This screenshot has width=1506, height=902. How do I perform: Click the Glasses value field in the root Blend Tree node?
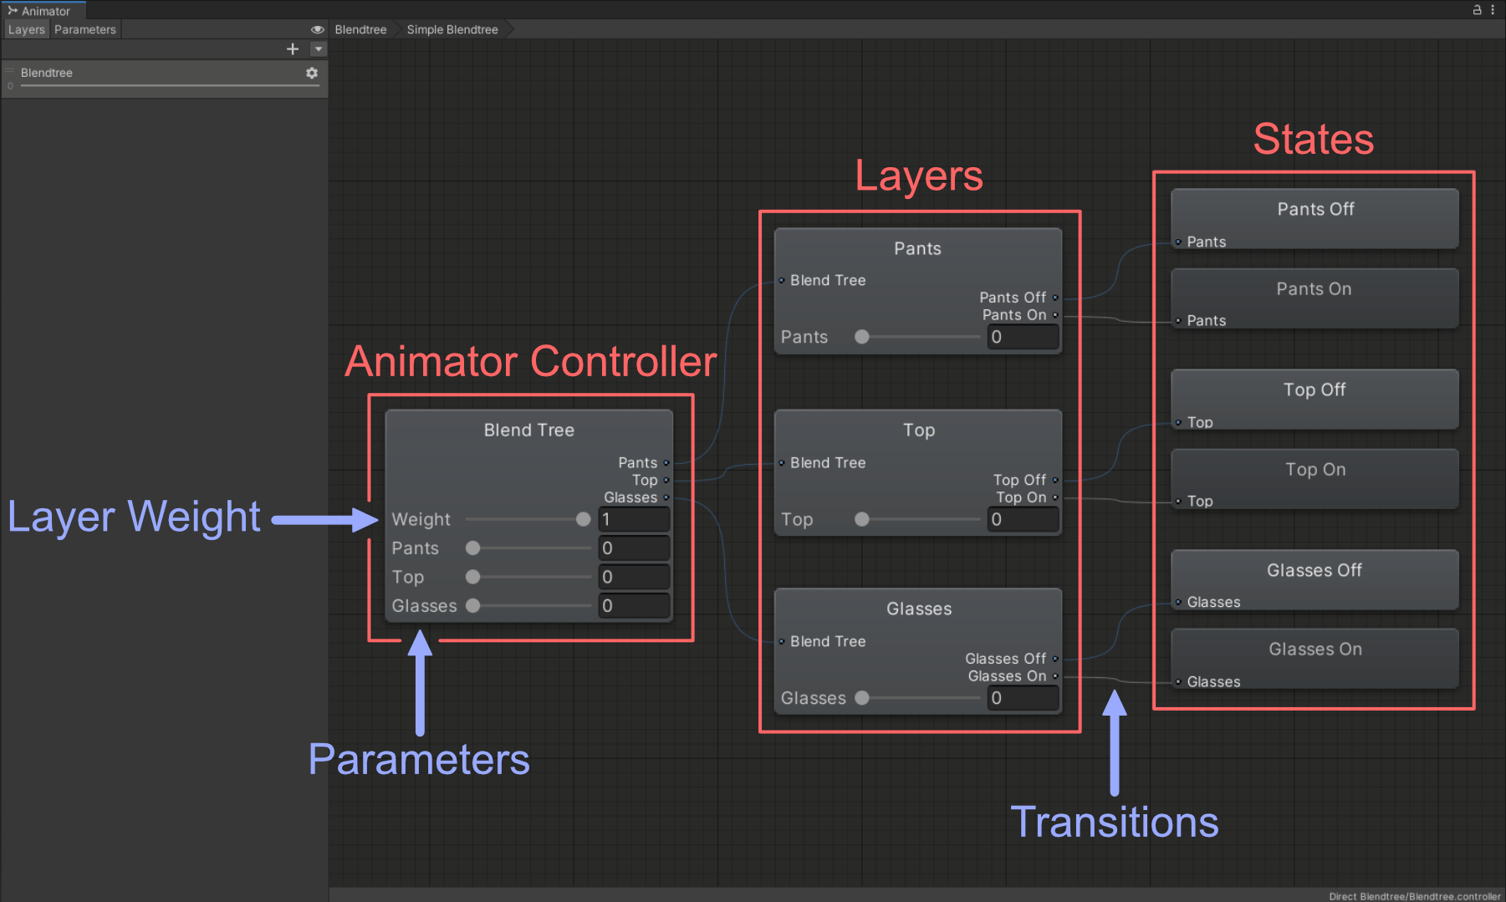[634, 606]
